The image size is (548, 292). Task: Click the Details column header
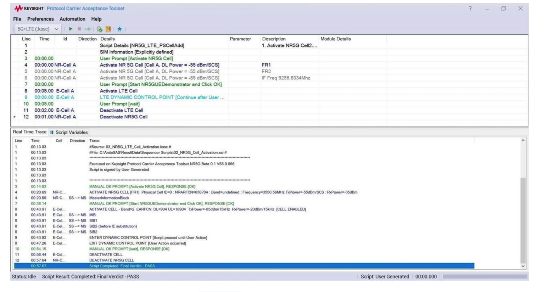(x=107, y=39)
